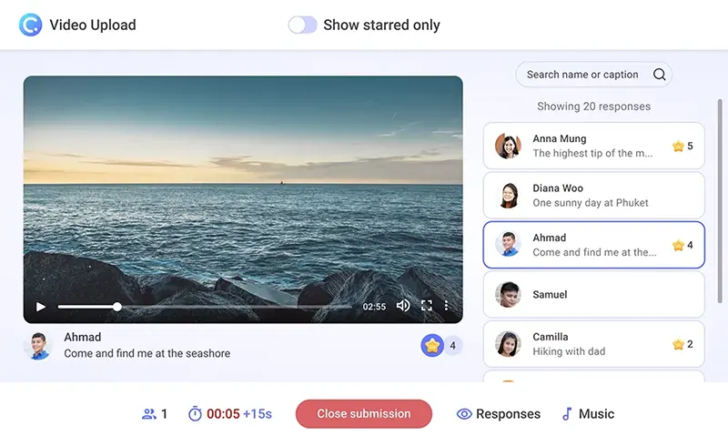Screen dimensions: 728x446
Task: Click Anna Mung's profile avatar
Action: click(x=508, y=146)
